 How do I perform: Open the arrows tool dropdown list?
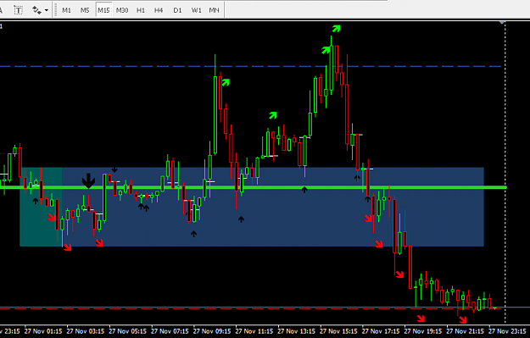[47, 10]
